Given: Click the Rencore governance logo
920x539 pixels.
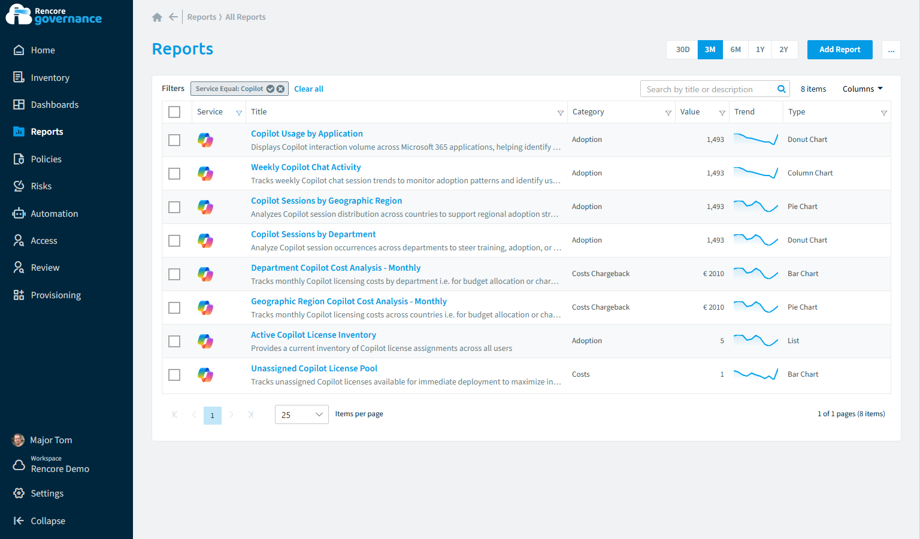Looking at the screenshot, I should 54,14.
